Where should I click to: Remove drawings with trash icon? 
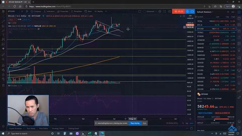pyautogui.click(x=3, y=85)
